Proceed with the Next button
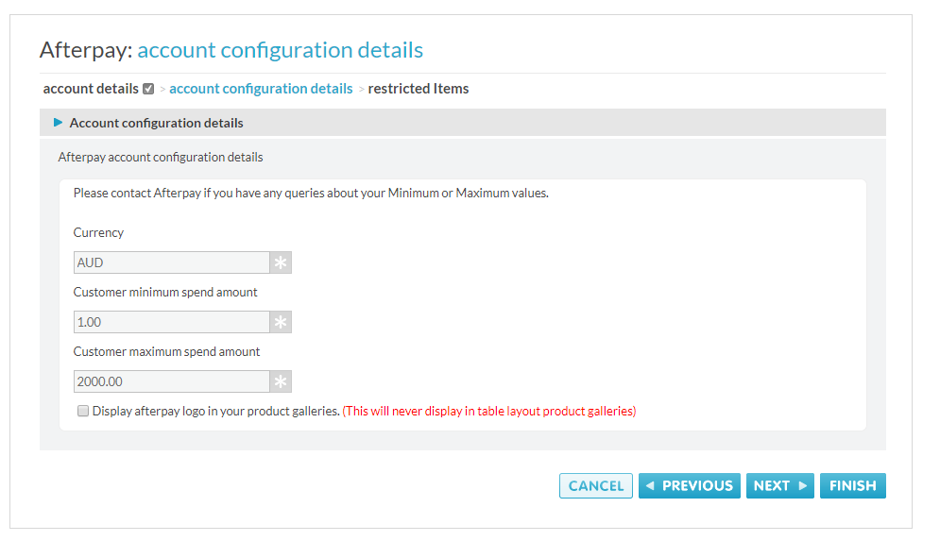940x541 pixels. 780,486
